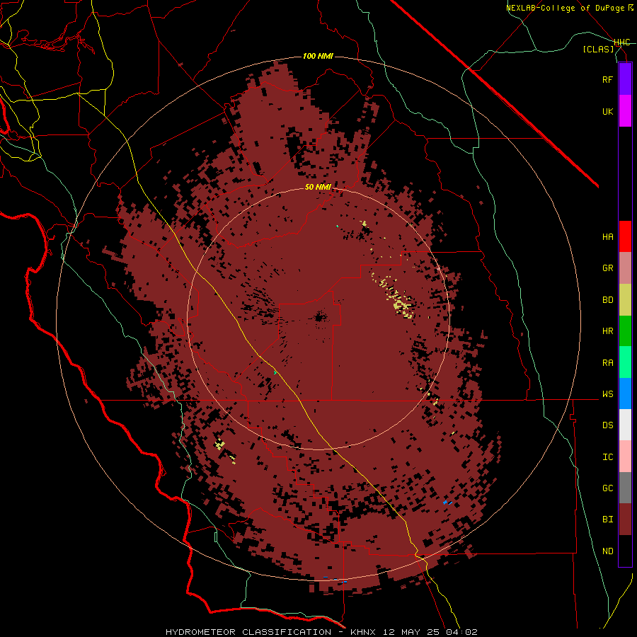
Task: Select the GC gray legend swatch
Action: (x=625, y=488)
